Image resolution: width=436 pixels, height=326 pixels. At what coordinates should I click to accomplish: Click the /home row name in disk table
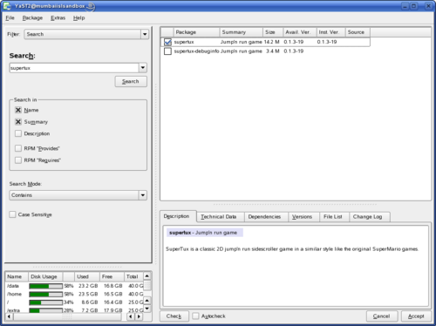tap(15, 295)
